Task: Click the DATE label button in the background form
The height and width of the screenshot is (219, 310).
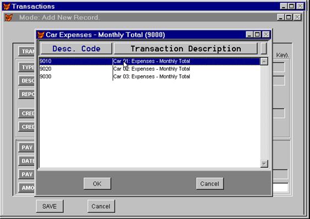Action: (x=26, y=161)
